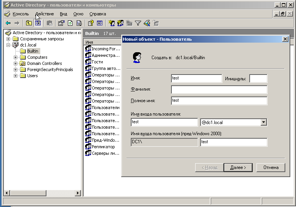Open the Вид menu

63,14
